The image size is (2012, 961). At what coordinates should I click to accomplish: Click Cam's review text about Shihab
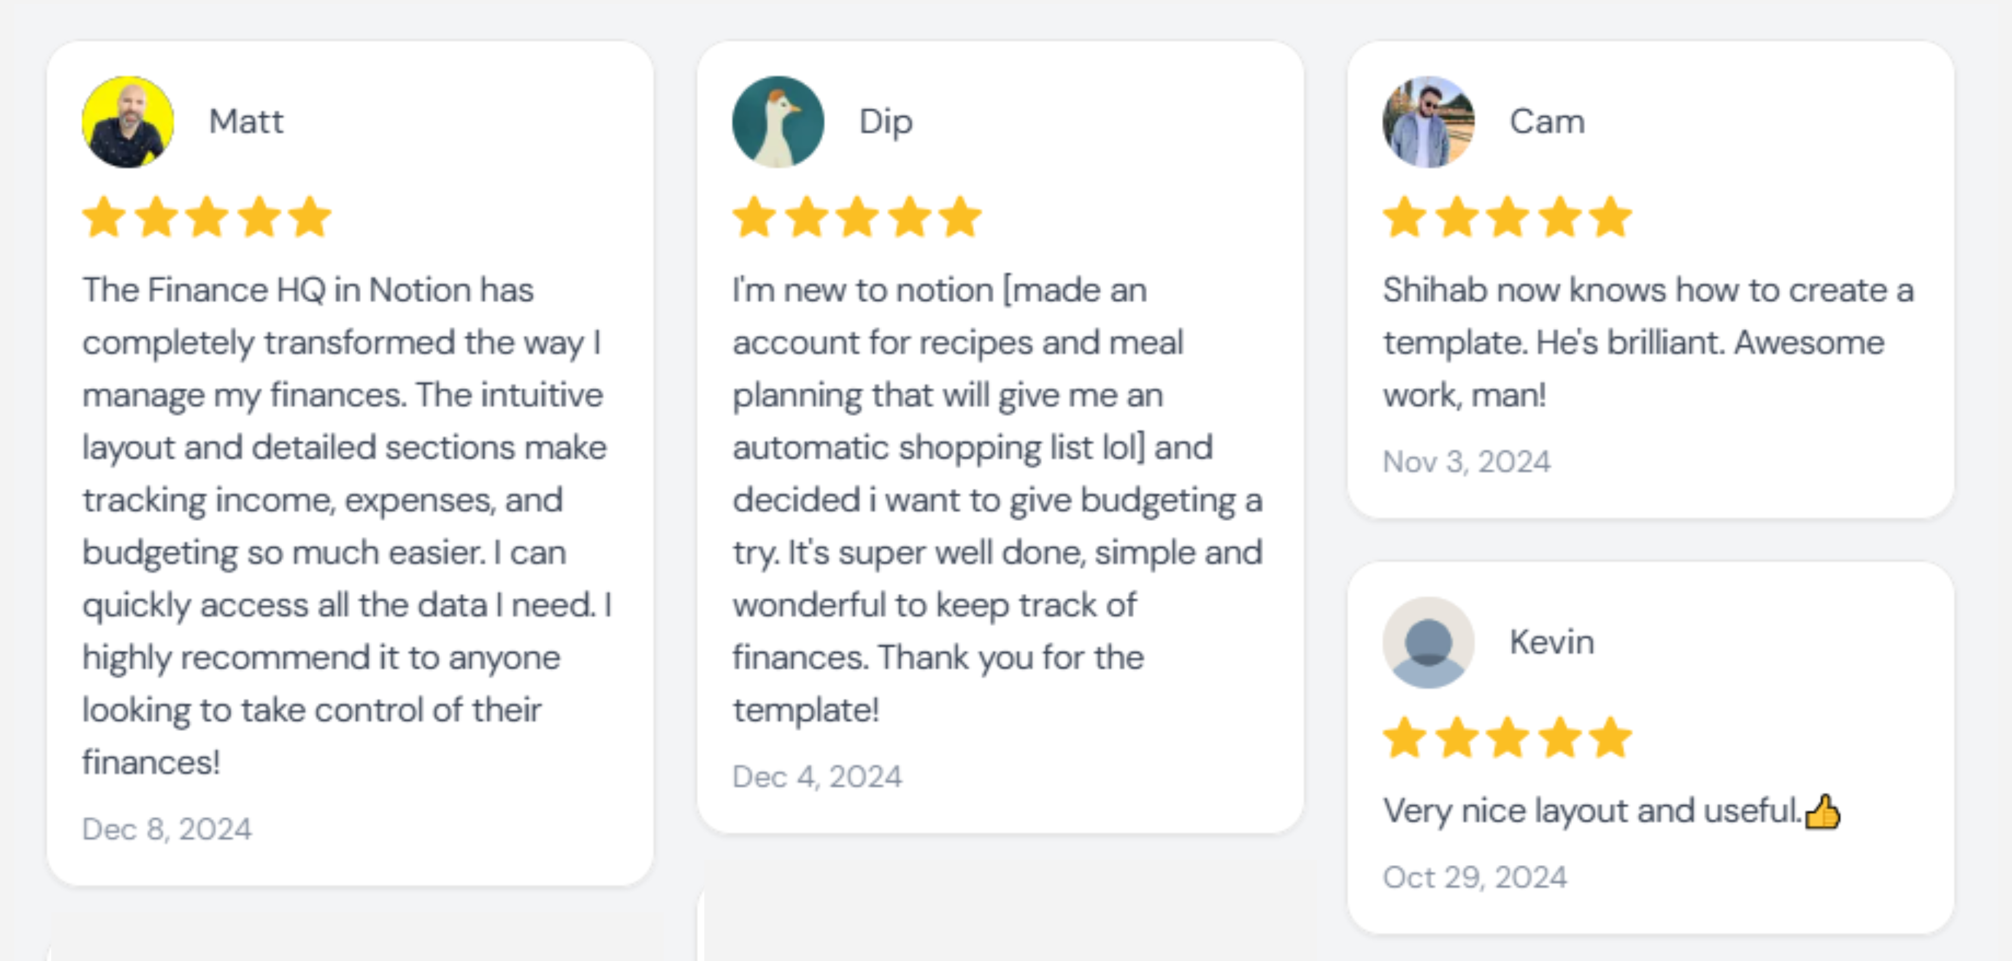click(x=1640, y=342)
